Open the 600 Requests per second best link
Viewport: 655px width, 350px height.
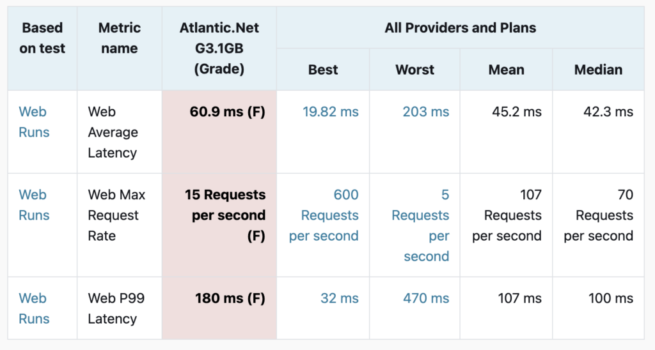(324, 215)
